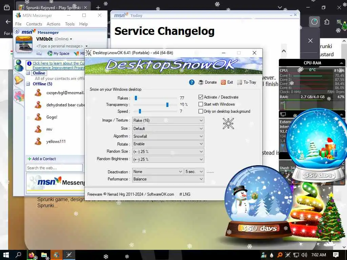Click the browser back arrow
The height and width of the screenshot is (260, 347).
coord(8,22)
